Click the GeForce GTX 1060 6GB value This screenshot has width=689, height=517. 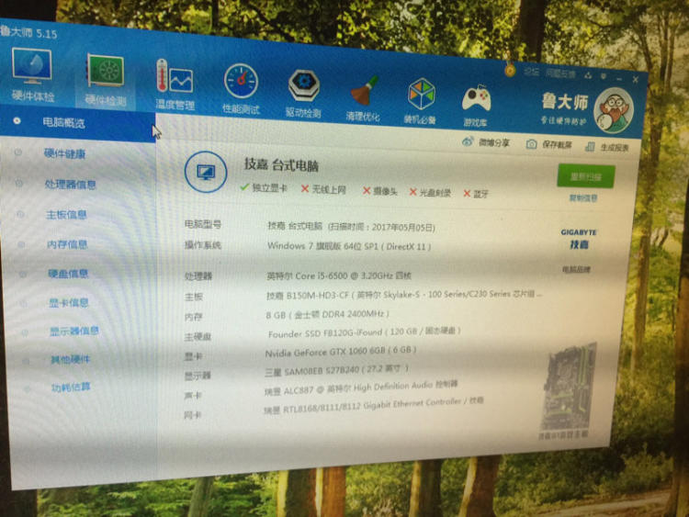[341, 352]
